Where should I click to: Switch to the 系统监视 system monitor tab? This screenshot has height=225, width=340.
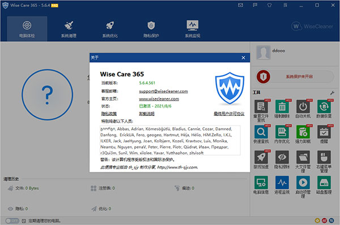click(193, 29)
